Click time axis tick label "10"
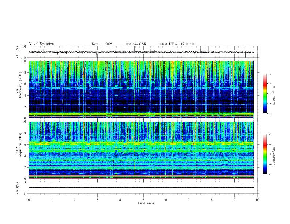Viewport: 290px width, 224px height. point(257,200)
